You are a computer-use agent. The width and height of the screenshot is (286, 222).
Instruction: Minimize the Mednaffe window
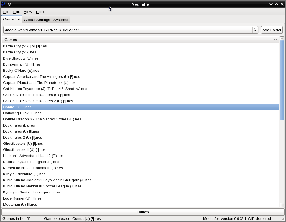click(x=271, y=4)
